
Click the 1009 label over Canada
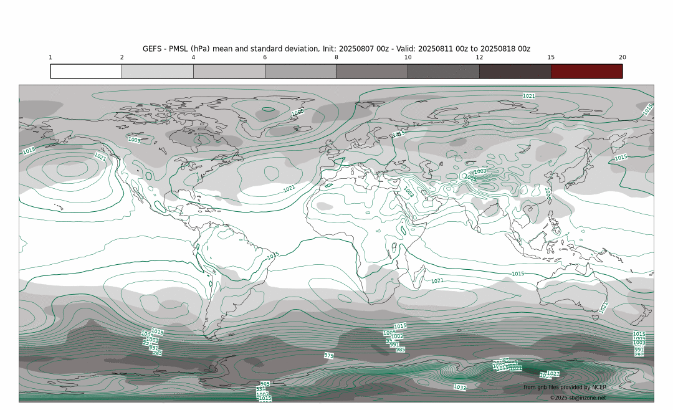click(134, 140)
